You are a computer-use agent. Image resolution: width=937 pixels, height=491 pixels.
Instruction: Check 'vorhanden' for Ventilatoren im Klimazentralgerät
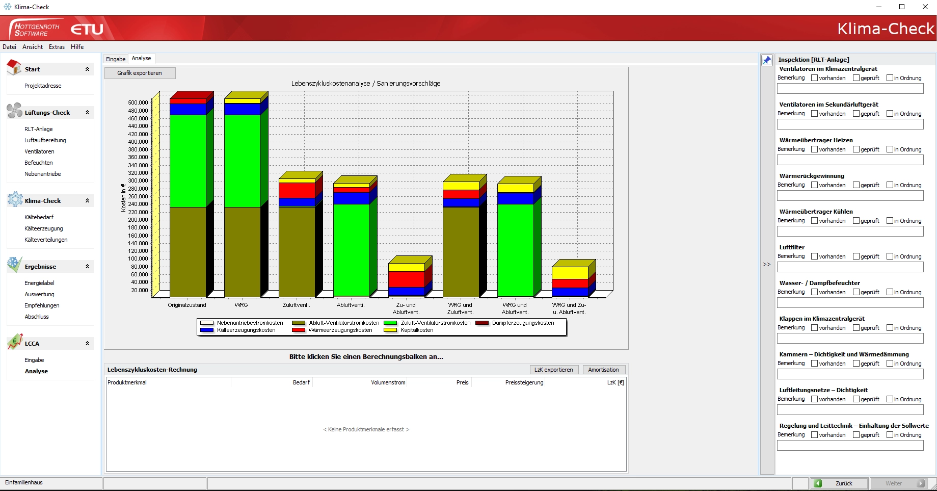pyautogui.click(x=814, y=78)
